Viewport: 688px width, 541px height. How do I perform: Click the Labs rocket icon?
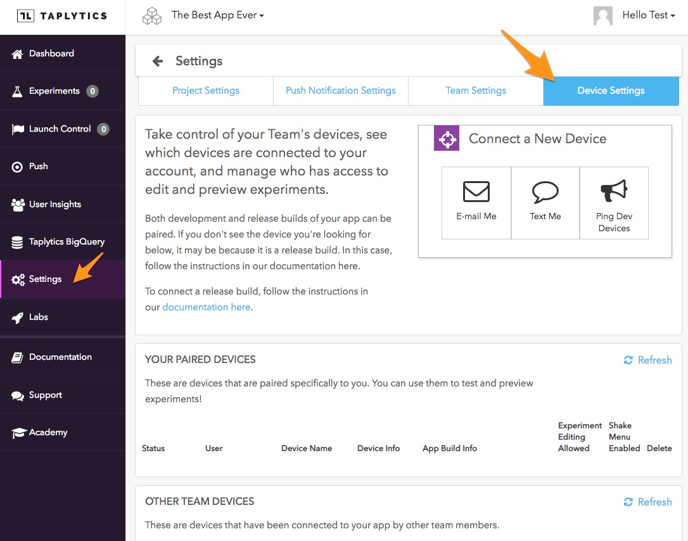(17, 317)
